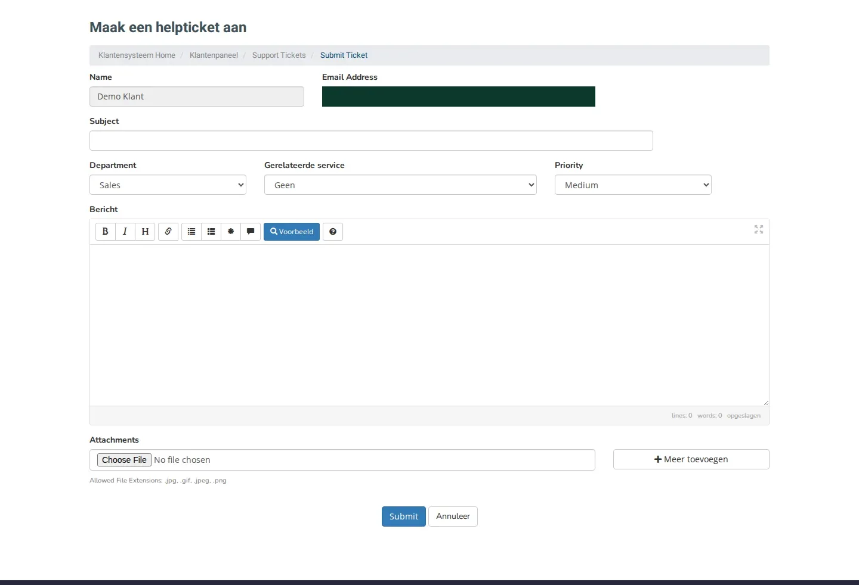Image resolution: width=859 pixels, height=585 pixels.
Task: Insert the second list-style icon
Action: pyautogui.click(x=211, y=232)
